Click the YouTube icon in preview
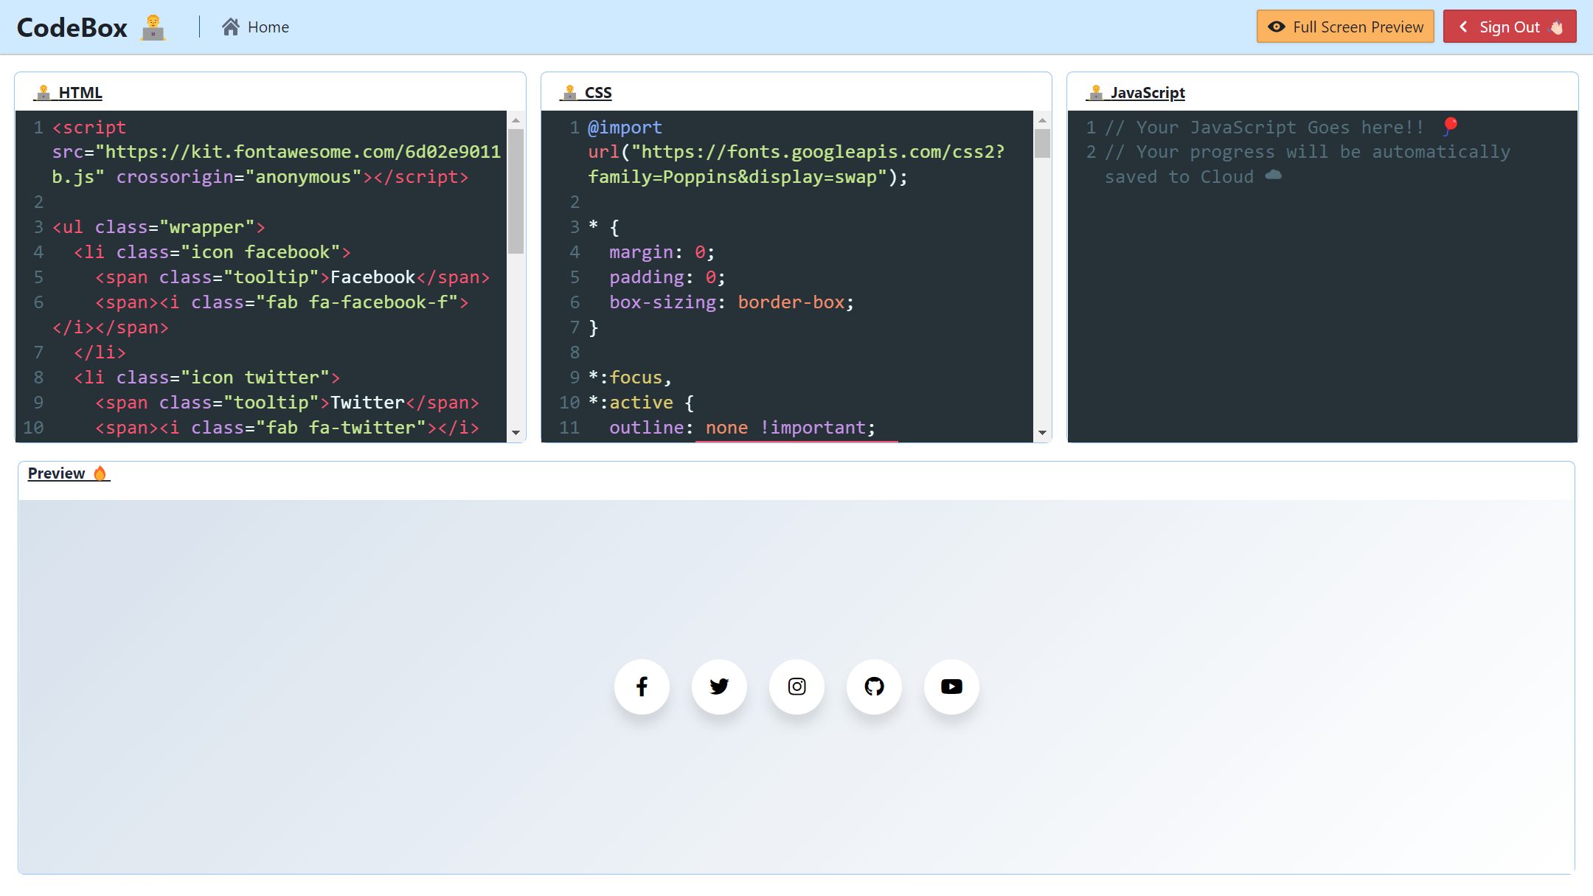This screenshot has height=896, width=1593. coord(951,687)
